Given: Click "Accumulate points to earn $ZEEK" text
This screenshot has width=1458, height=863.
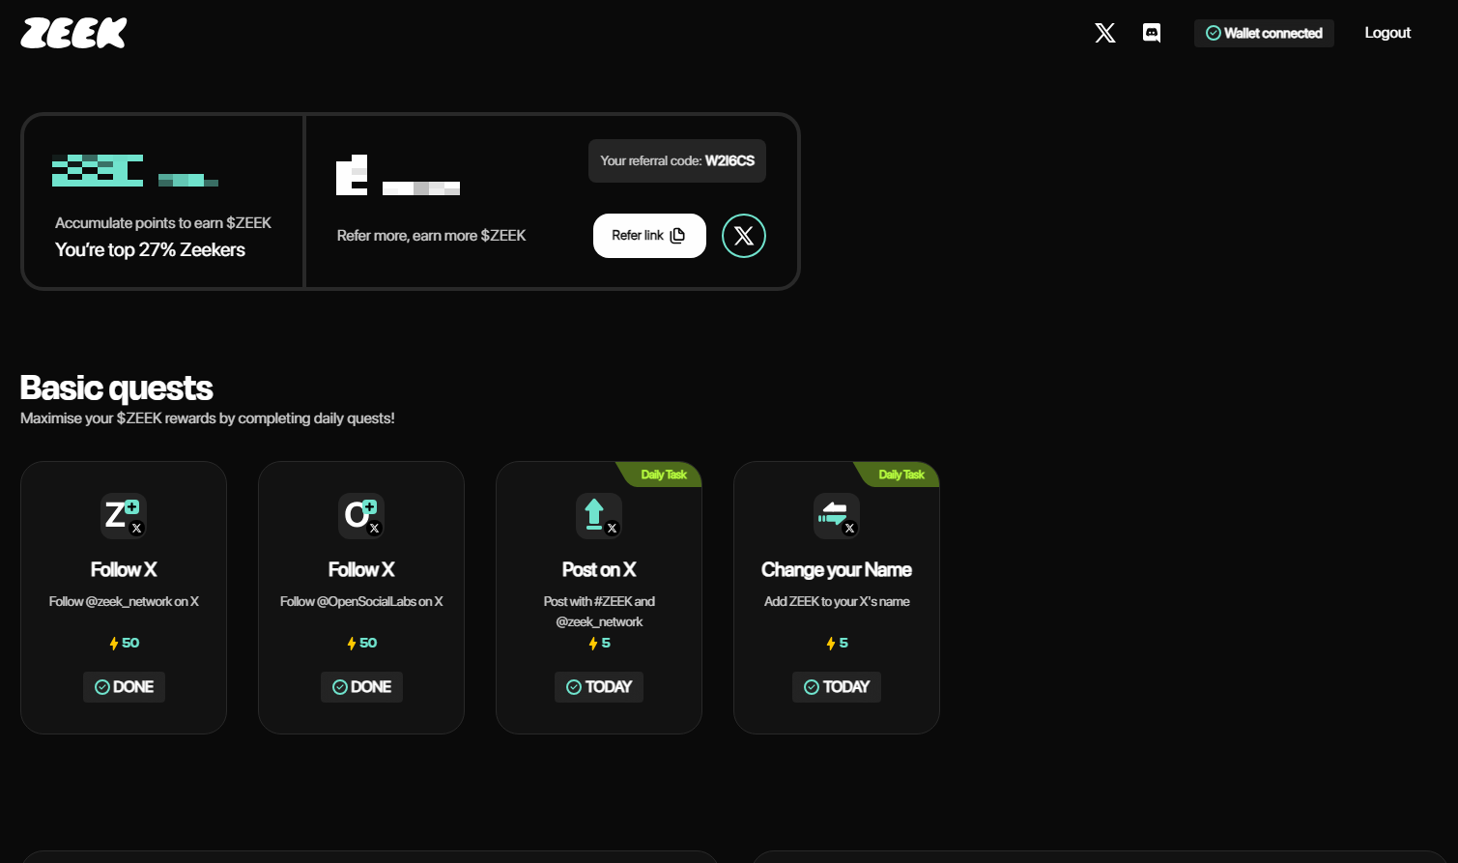Looking at the screenshot, I should point(163,223).
